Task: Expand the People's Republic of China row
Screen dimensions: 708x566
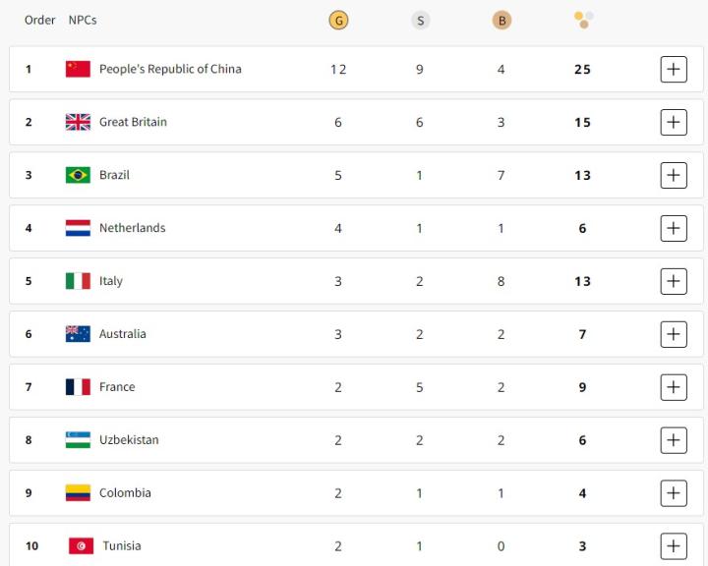Action: [x=674, y=69]
